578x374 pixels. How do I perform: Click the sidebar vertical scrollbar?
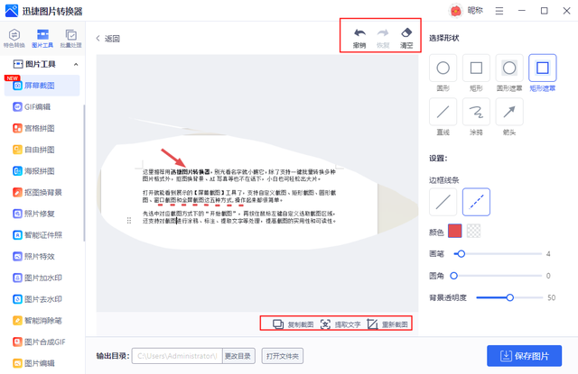[84, 173]
